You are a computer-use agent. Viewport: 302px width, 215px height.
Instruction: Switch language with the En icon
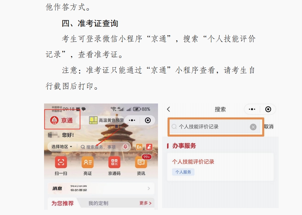pos(139,147)
